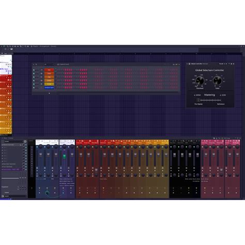Open the Playlist snap magnet selector

(x=4, y=47)
